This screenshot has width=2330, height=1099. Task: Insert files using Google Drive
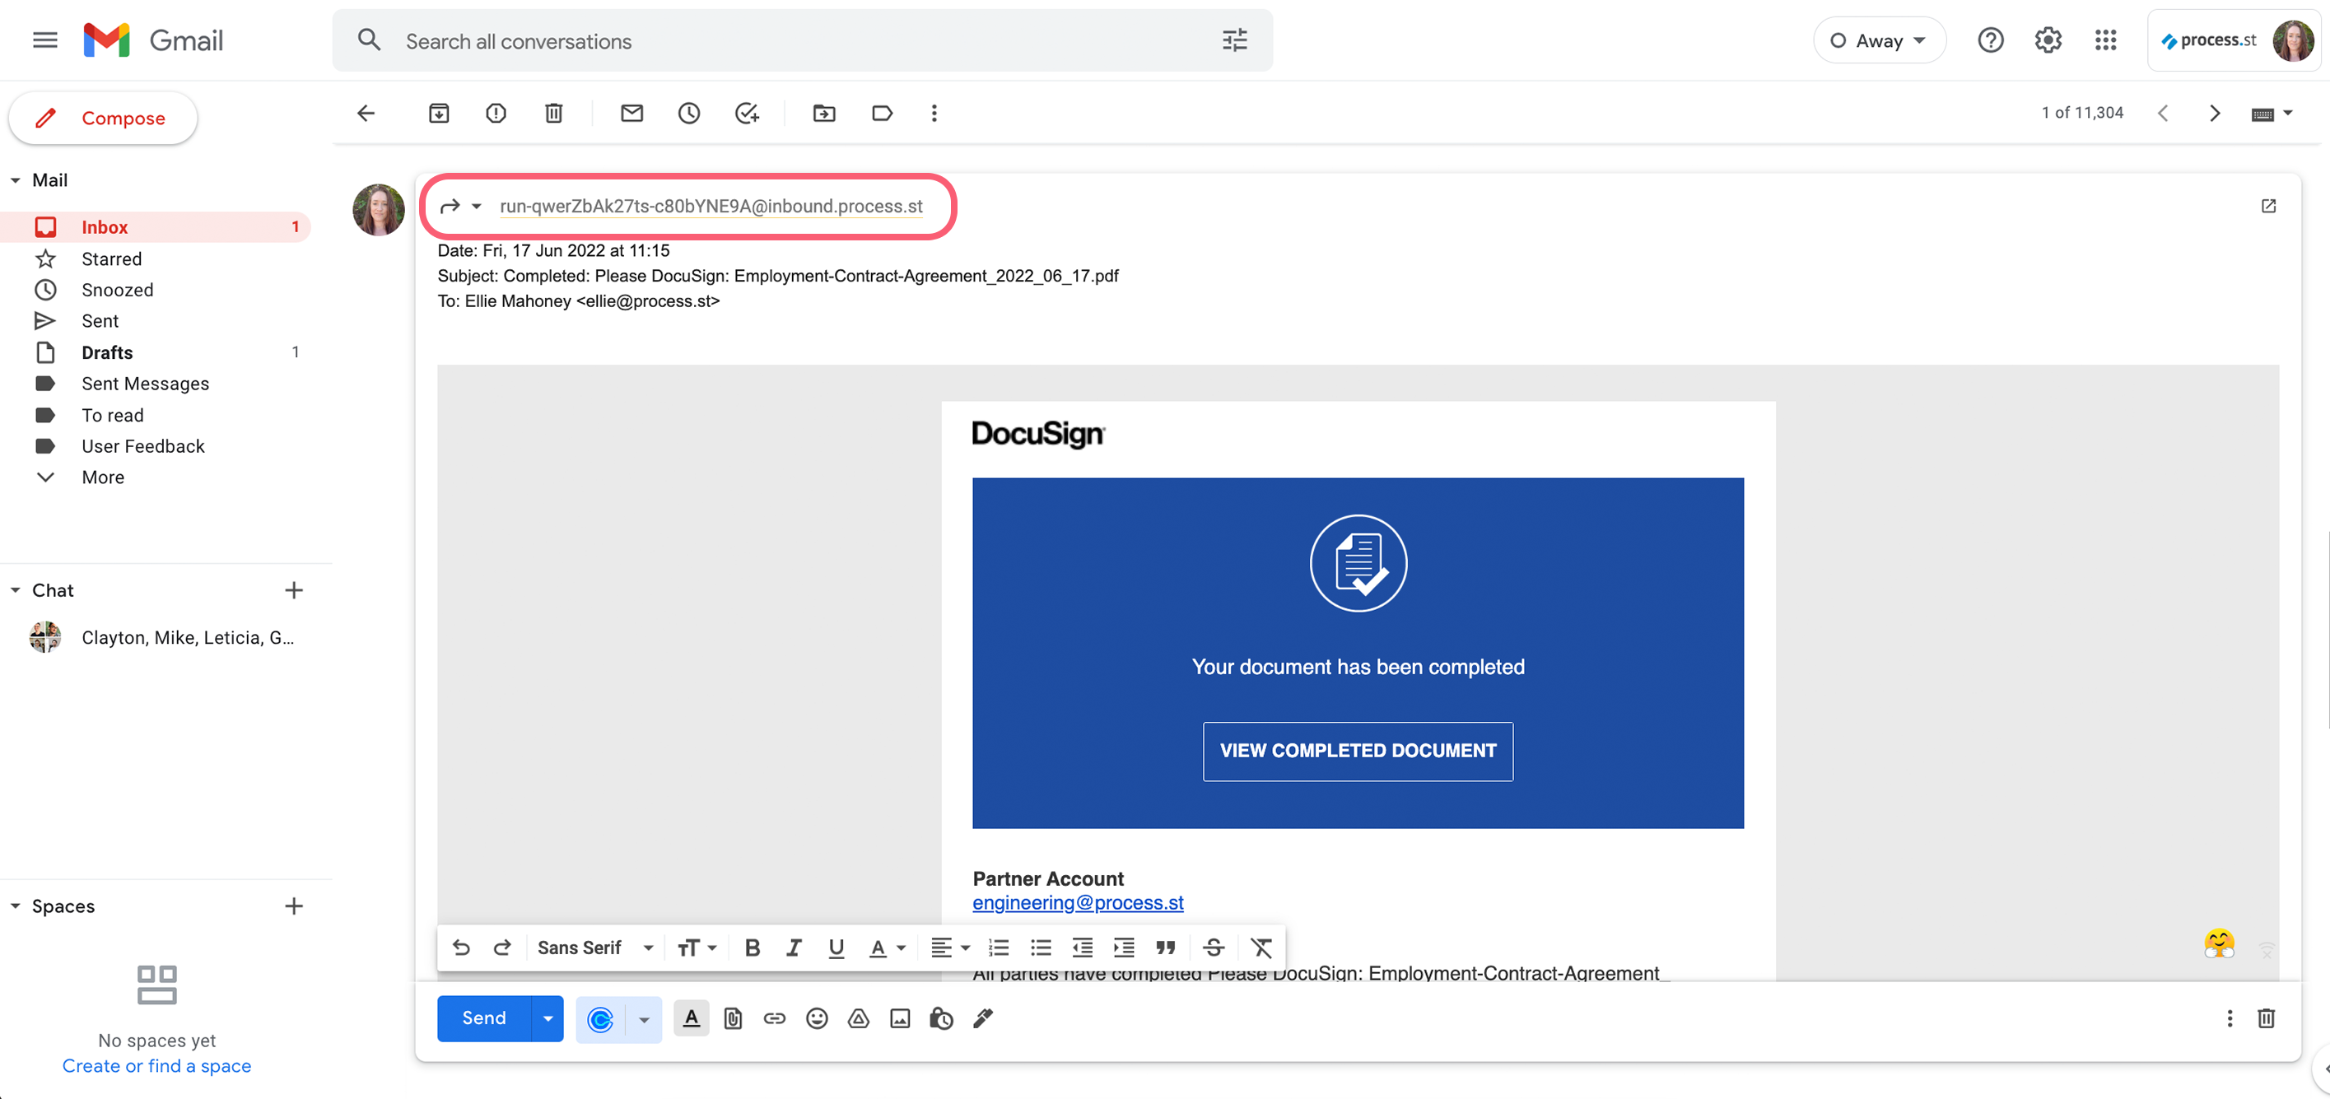tap(859, 1018)
